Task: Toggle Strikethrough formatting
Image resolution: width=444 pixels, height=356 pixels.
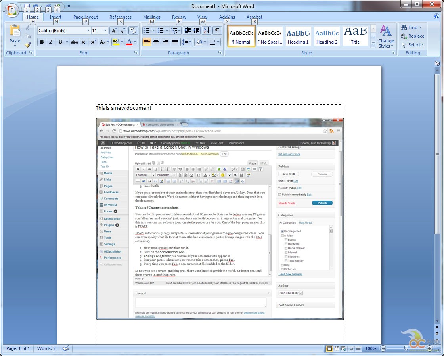Action: coord(75,42)
